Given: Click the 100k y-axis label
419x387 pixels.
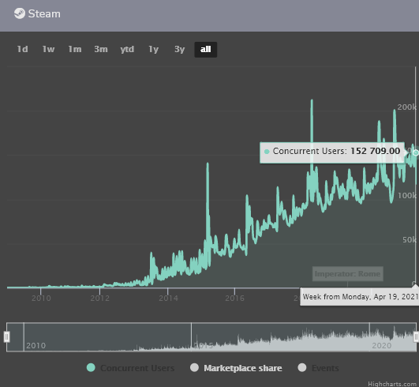Looking at the screenshot, I should coord(407,196).
